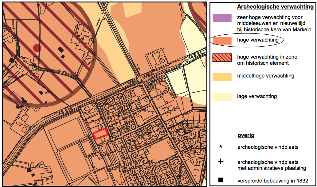Click the plus sign vindplaats symbol
This screenshot has width=317, height=187.
[x=221, y=161]
